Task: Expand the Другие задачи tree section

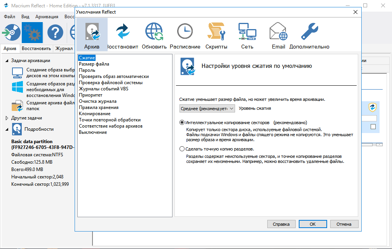Action: (7, 118)
